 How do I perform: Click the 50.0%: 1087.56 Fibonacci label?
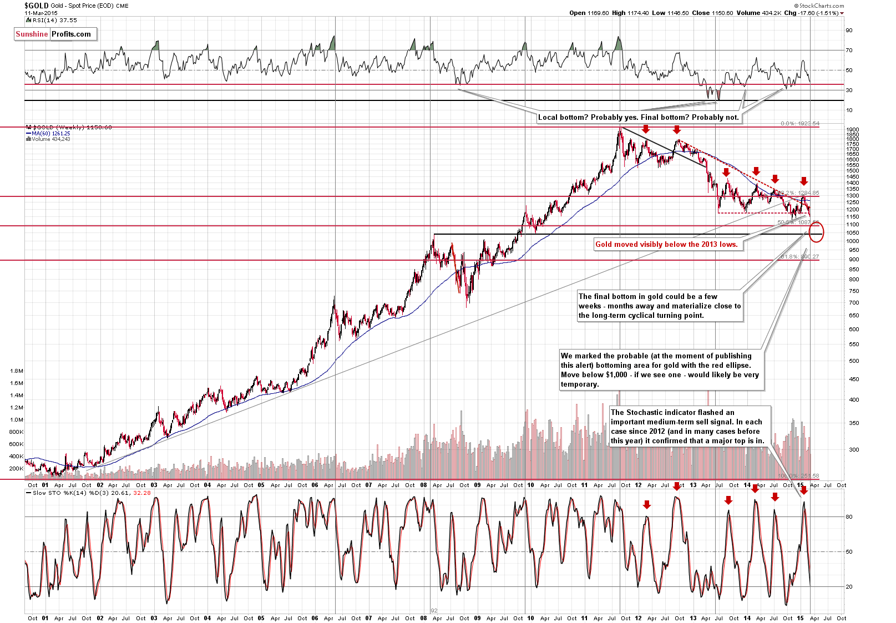click(798, 222)
